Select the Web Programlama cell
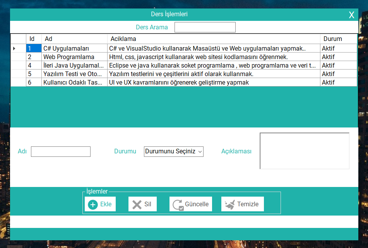 tap(74, 57)
